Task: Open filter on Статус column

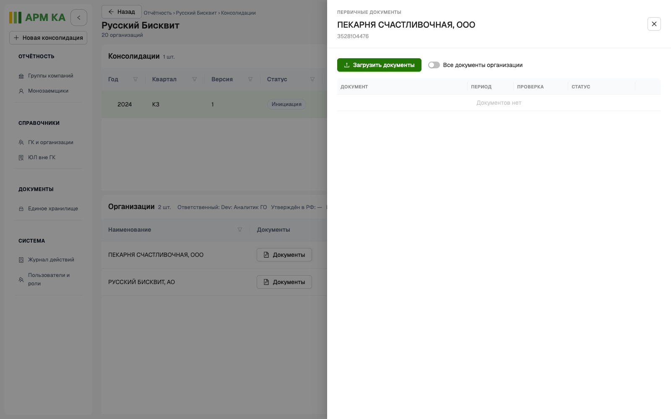Action: pyautogui.click(x=312, y=79)
